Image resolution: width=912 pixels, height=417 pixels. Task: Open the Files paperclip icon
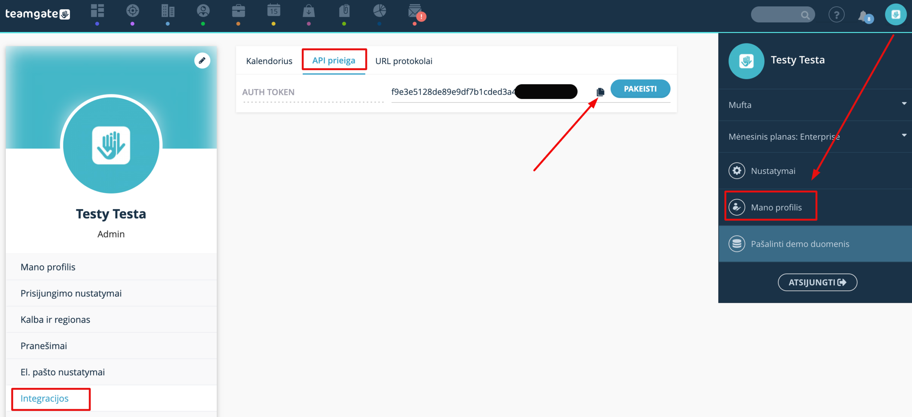[344, 11]
